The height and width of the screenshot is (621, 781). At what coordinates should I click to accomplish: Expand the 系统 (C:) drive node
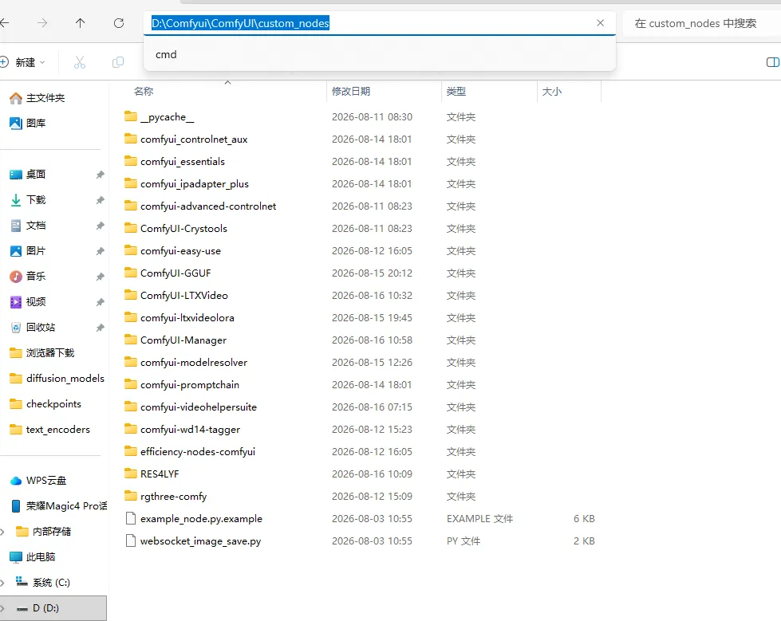[x=3, y=582]
